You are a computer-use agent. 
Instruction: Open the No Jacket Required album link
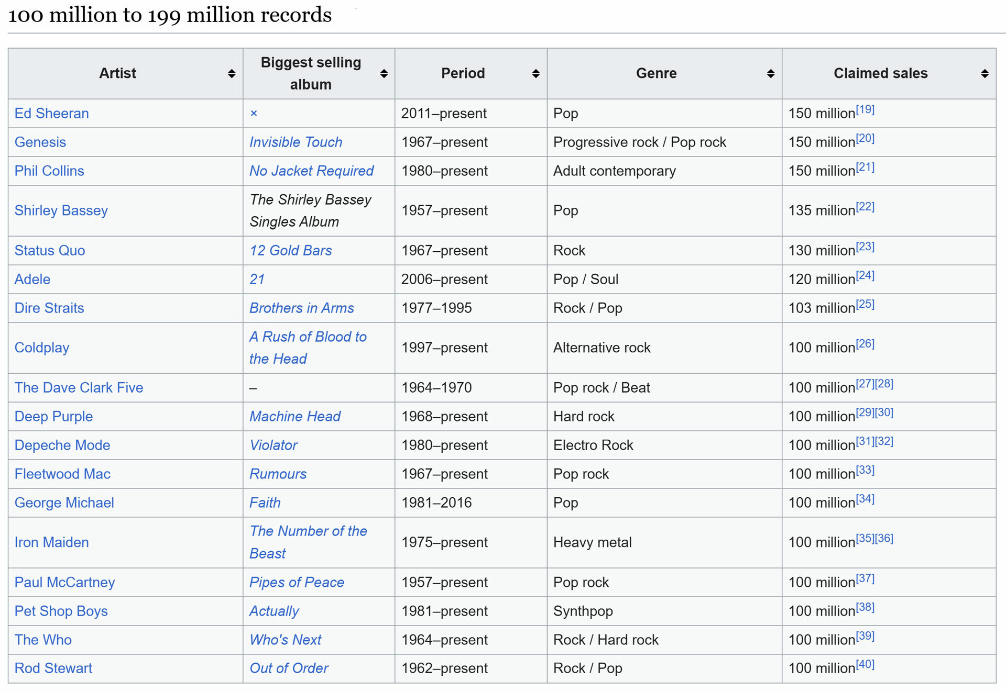(x=312, y=171)
